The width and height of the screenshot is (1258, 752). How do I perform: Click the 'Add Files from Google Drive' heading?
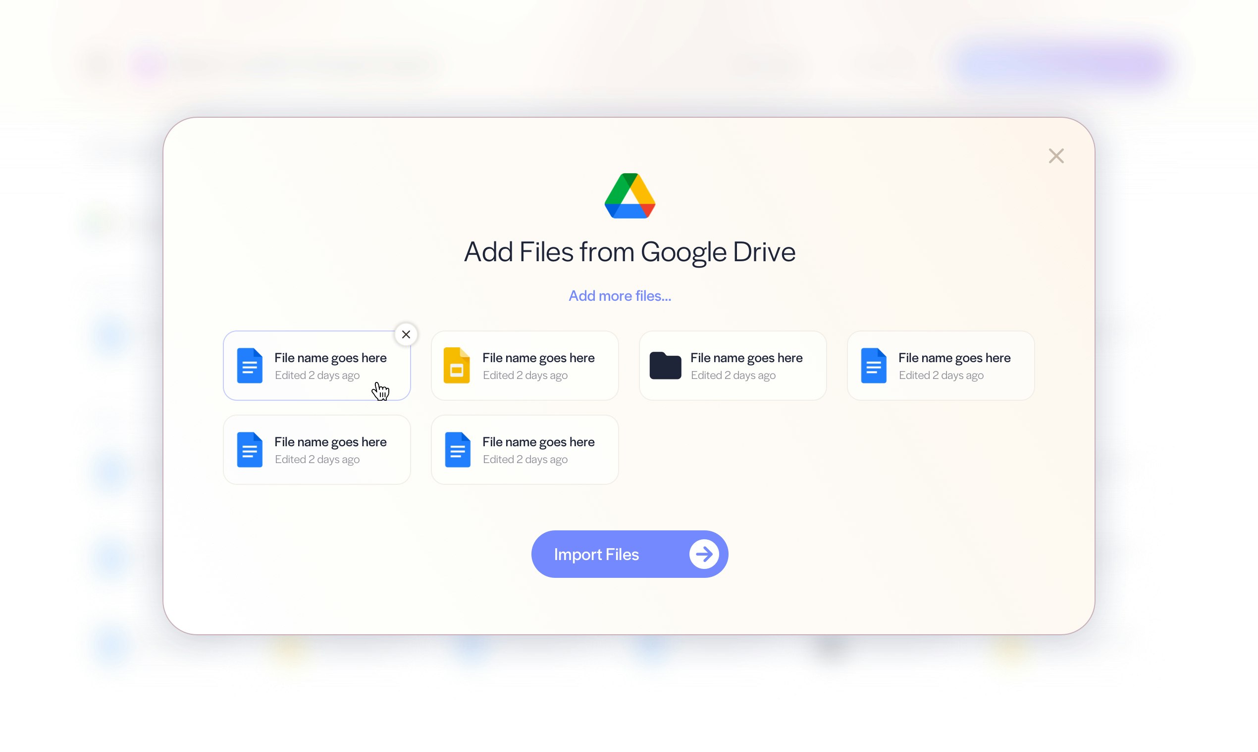point(629,252)
